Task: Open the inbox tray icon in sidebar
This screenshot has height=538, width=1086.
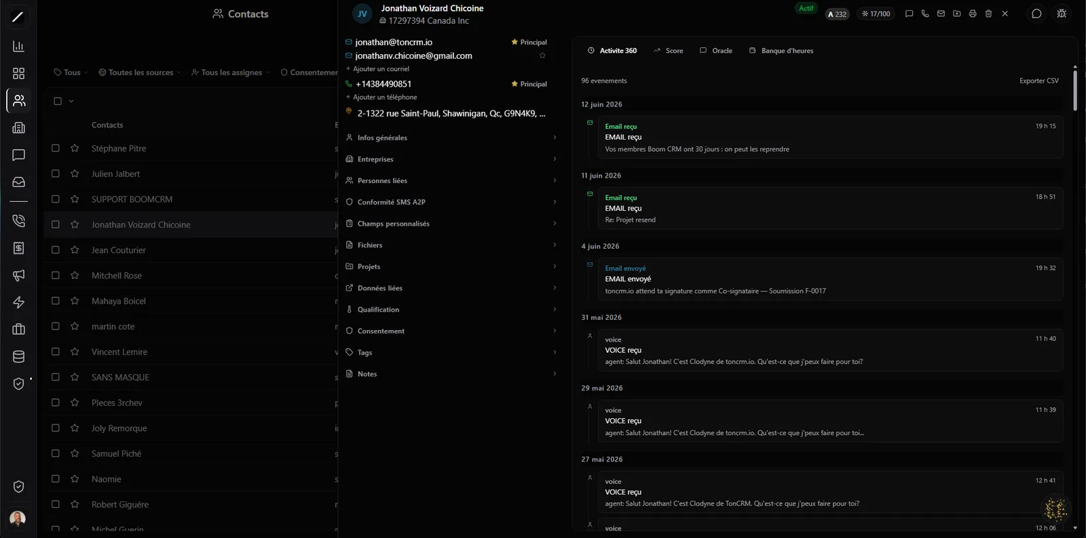Action: (x=18, y=182)
